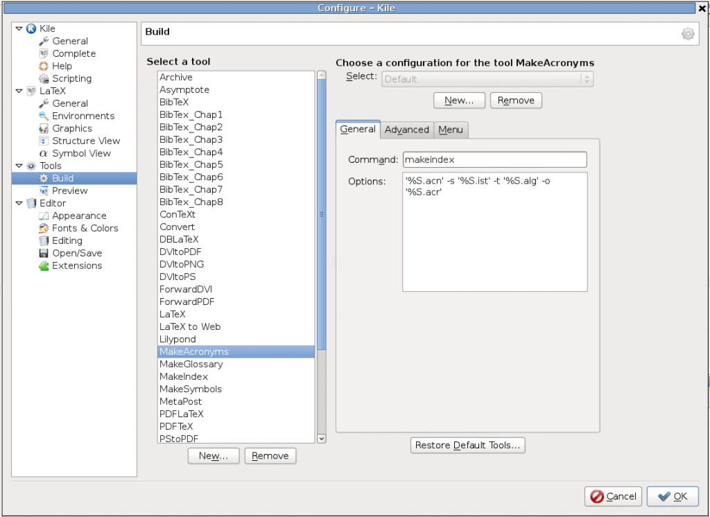Click the Command input field
Screen dimensions: 710x517
(x=495, y=160)
